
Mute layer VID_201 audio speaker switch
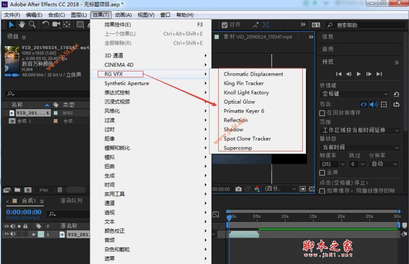pyautogui.click(x=13, y=234)
